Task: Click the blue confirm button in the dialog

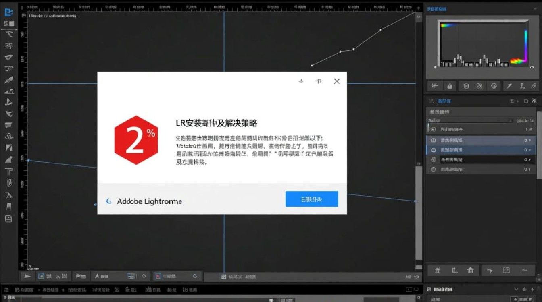Action: click(x=311, y=199)
